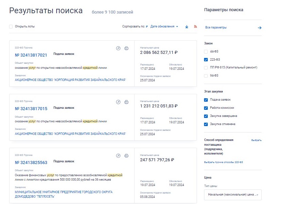283x204 pixels.
Task: Open the print icon on purchase 32413817015
Action: point(127,102)
